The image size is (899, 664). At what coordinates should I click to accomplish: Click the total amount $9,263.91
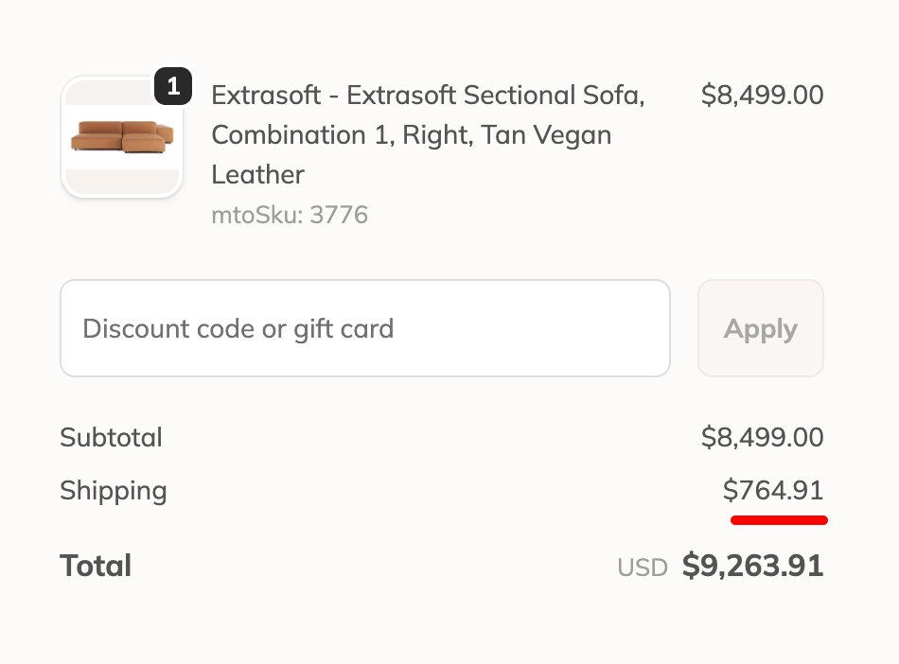752,567
